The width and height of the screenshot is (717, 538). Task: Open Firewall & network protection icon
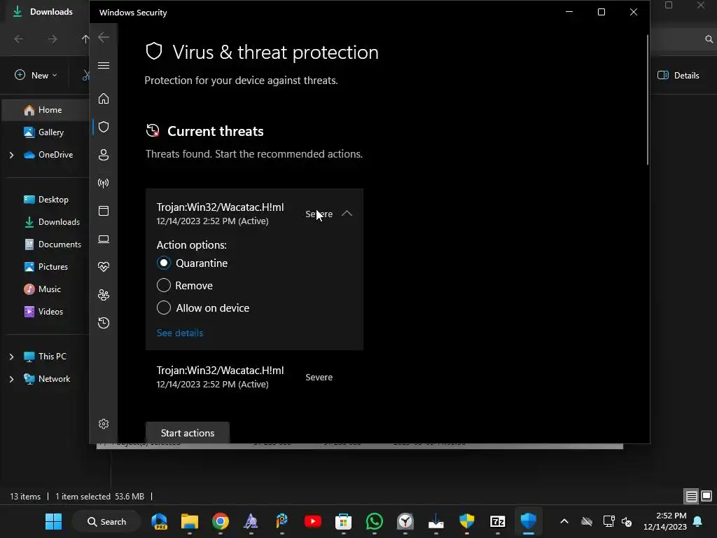(104, 183)
